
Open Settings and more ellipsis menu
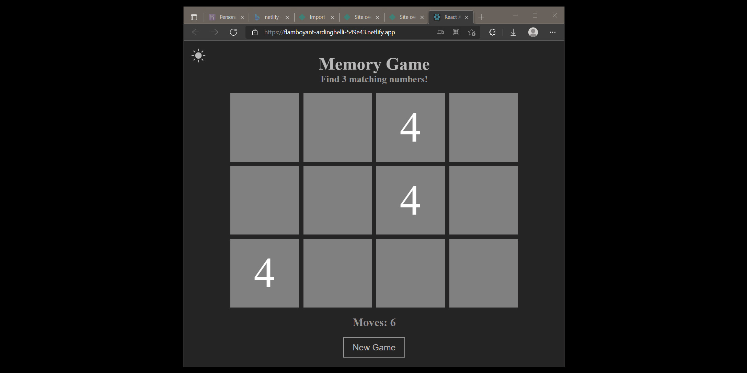tap(552, 32)
